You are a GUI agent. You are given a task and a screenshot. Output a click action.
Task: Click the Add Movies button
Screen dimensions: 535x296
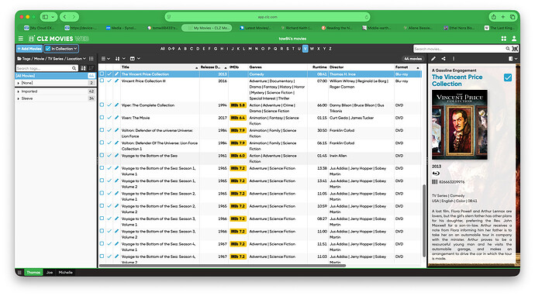[x=29, y=49]
